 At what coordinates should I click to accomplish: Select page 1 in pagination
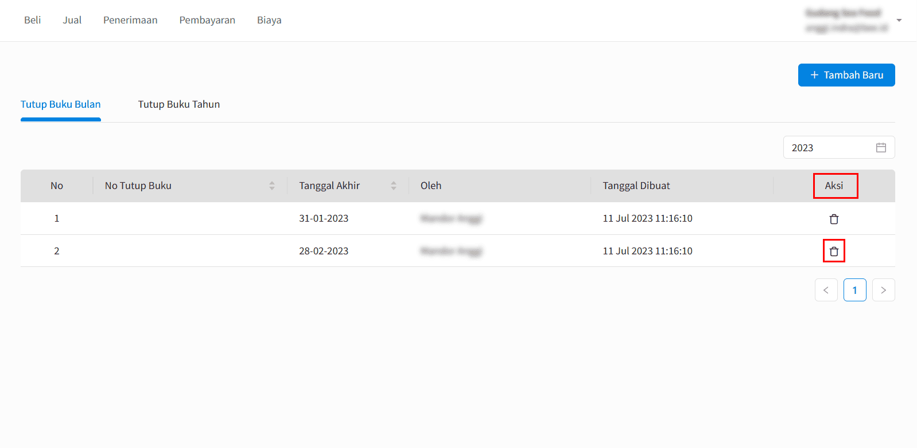coord(855,290)
